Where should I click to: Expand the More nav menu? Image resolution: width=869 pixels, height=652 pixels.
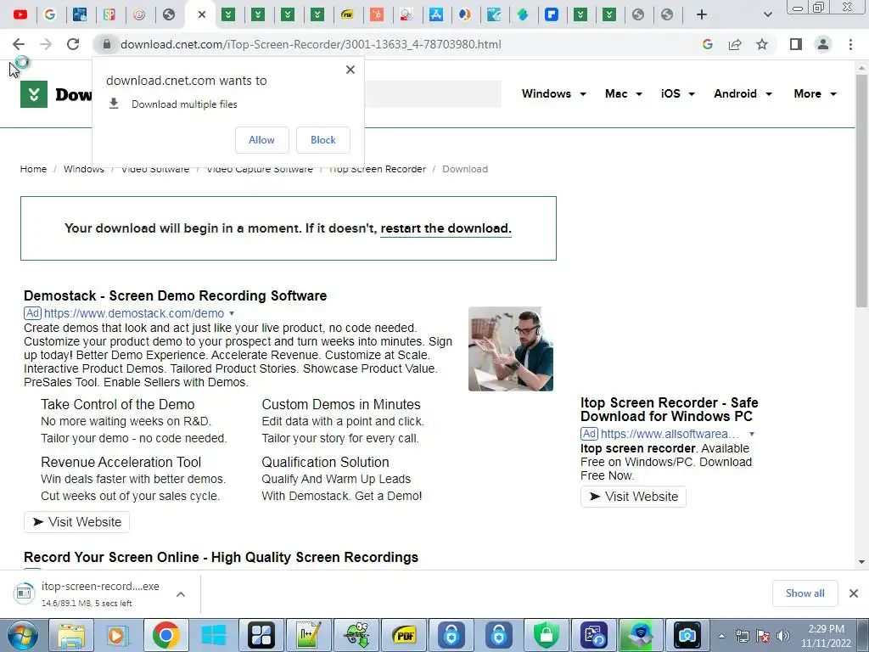click(x=815, y=93)
